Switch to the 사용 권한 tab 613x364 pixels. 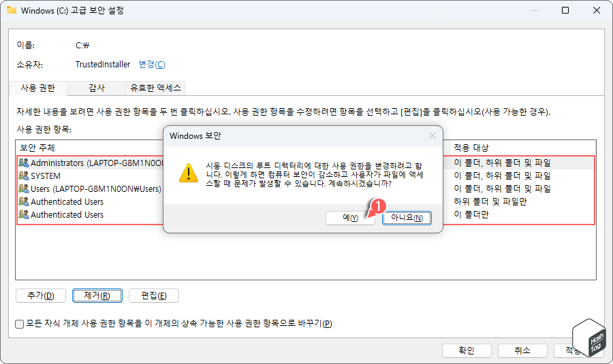point(38,88)
